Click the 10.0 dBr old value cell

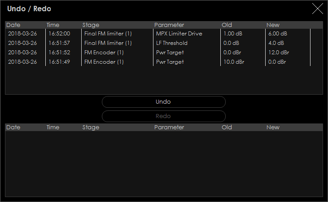(x=234, y=62)
